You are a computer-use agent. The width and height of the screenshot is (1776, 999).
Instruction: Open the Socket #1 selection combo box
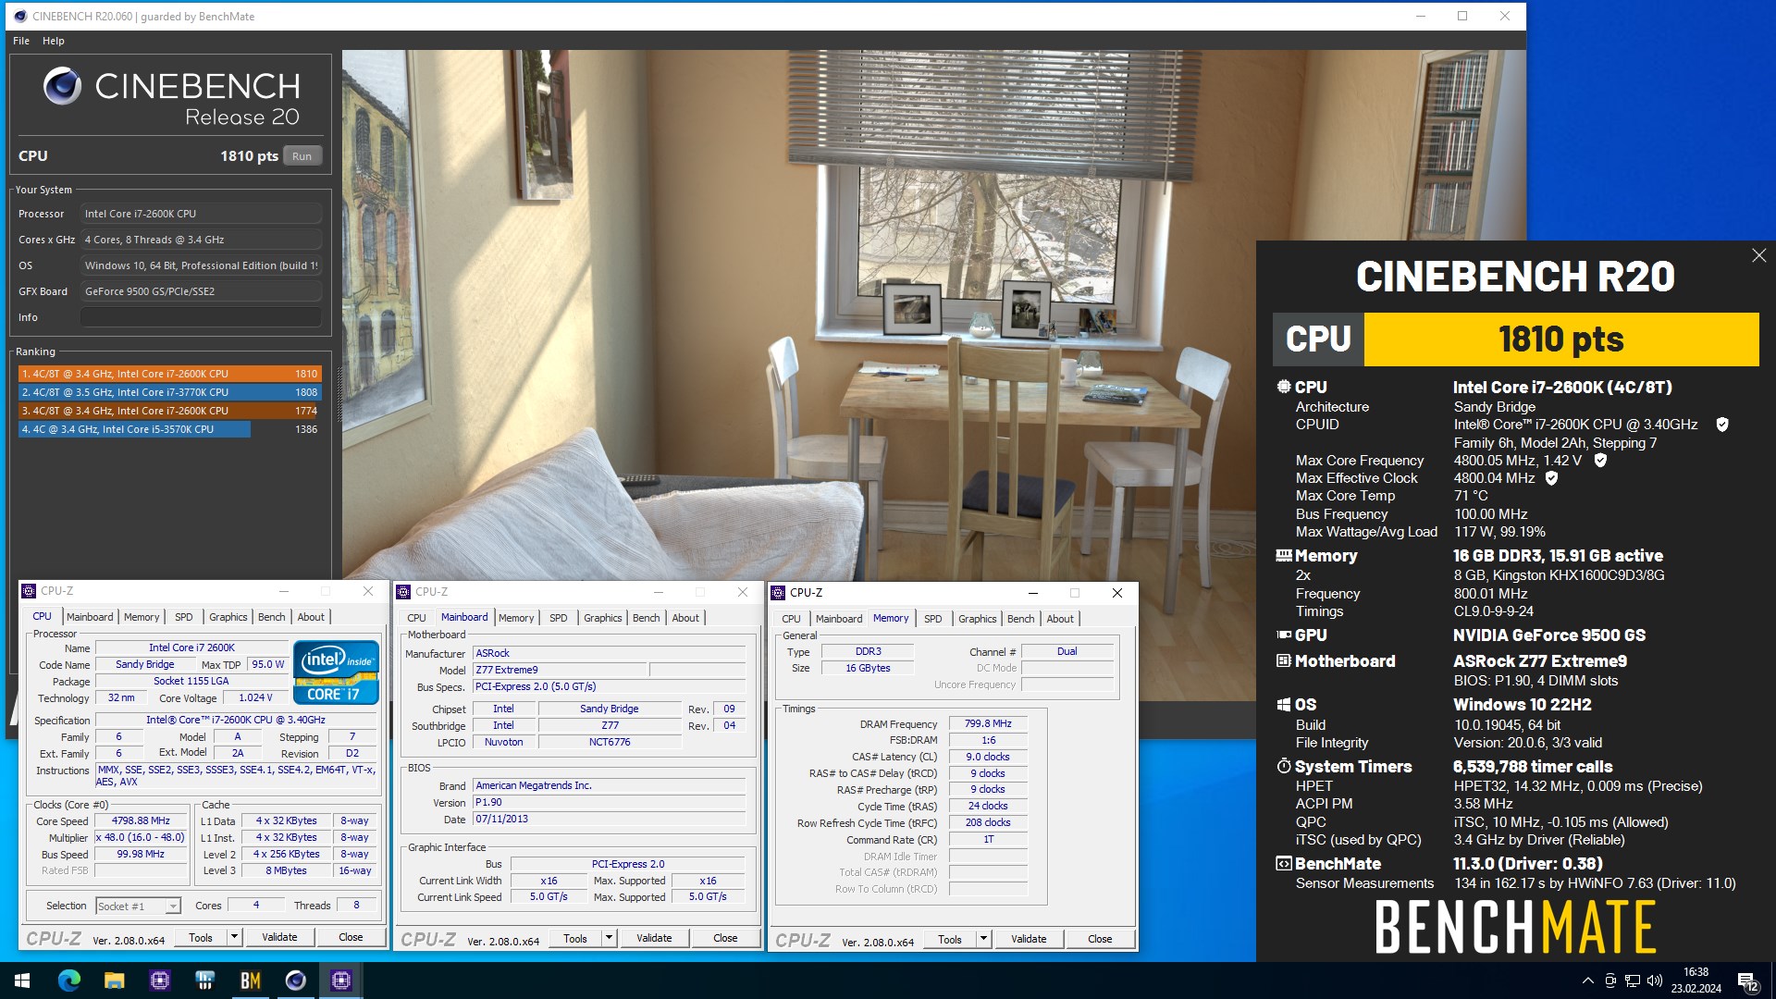point(138,906)
